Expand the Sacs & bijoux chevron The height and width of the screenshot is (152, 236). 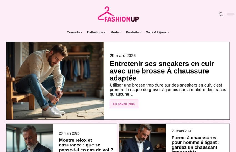pyautogui.click(x=168, y=32)
